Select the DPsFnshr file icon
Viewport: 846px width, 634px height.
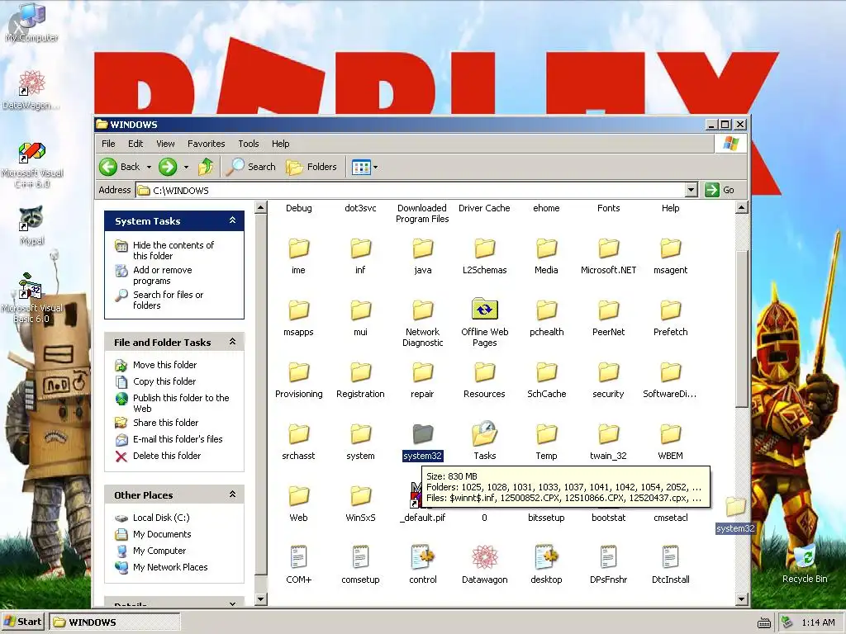pos(608,557)
